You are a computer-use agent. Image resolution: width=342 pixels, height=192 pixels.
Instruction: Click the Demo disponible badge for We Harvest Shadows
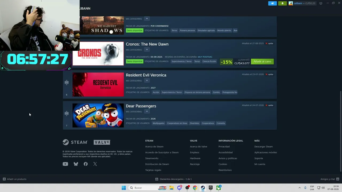tap(135, 30)
